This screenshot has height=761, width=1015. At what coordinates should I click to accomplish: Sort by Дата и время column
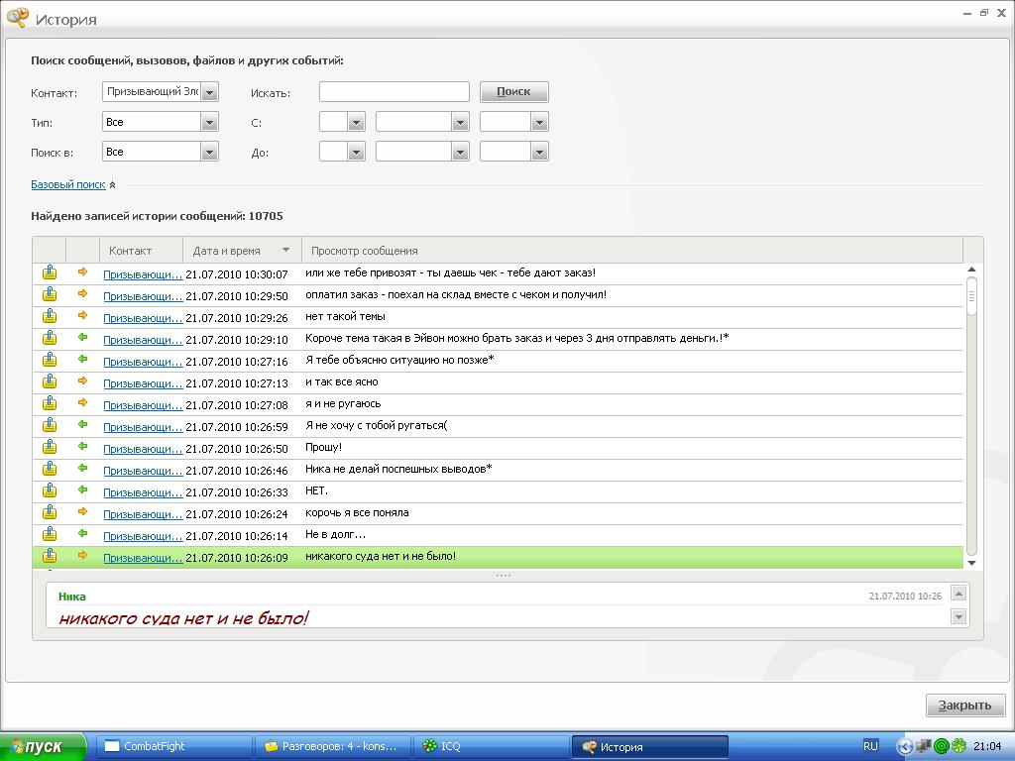(242, 251)
